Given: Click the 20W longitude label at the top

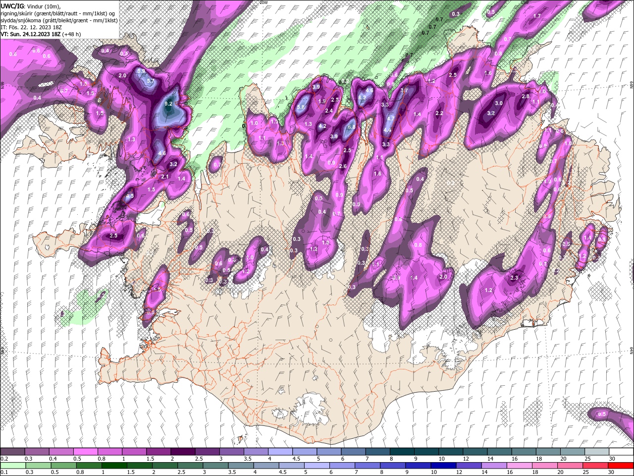Looking at the screenshot, I should 264,2.
